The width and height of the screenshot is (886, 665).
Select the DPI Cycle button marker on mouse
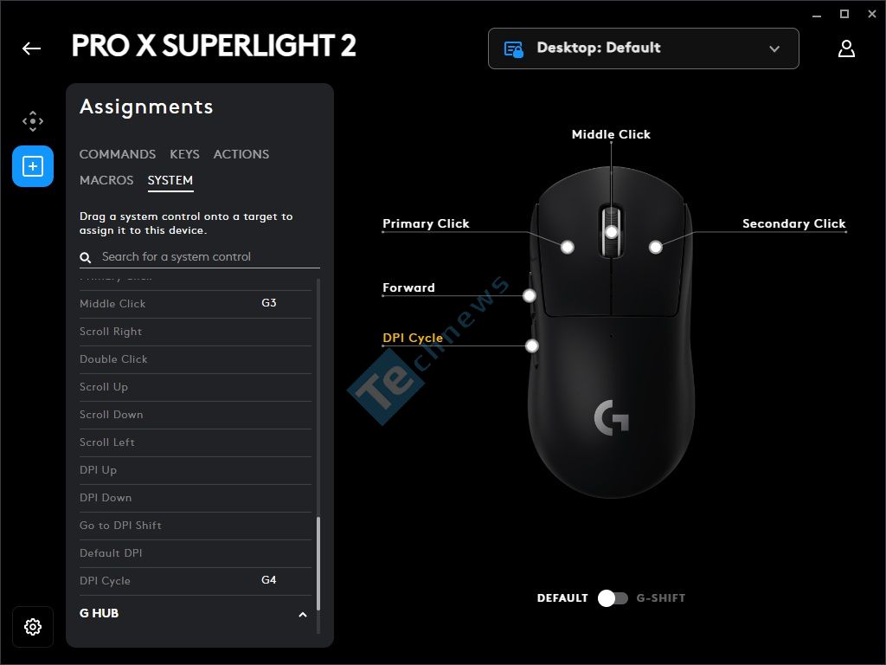[532, 345]
